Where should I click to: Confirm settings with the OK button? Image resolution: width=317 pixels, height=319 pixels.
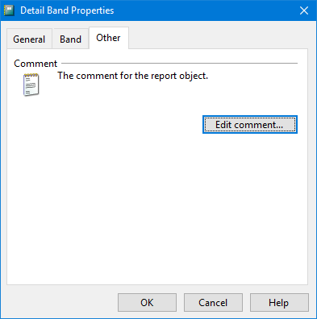pos(147,303)
